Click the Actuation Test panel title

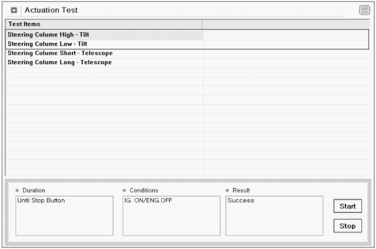(x=51, y=10)
